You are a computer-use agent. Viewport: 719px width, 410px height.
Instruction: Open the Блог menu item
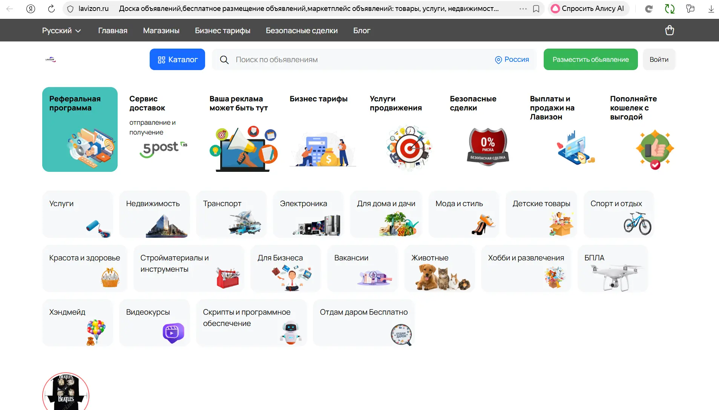[362, 31]
